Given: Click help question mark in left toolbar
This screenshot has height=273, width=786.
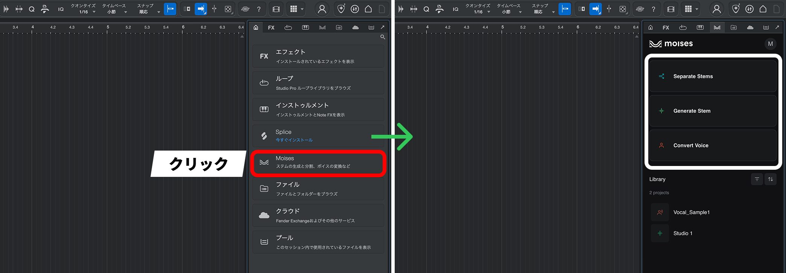Looking at the screenshot, I should [x=259, y=9].
